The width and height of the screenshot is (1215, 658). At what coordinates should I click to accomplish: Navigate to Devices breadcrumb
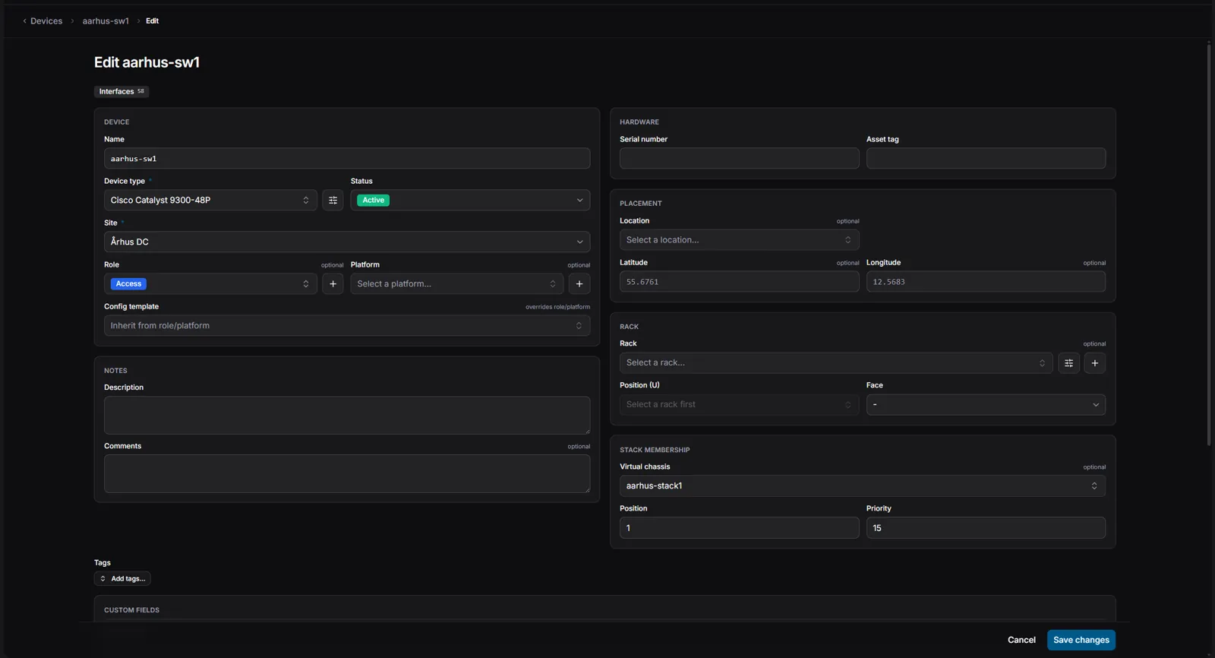click(x=46, y=21)
